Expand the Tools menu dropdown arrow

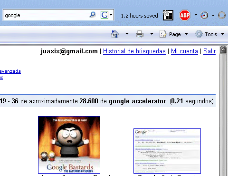pyautogui.click(x=222, y=34)
